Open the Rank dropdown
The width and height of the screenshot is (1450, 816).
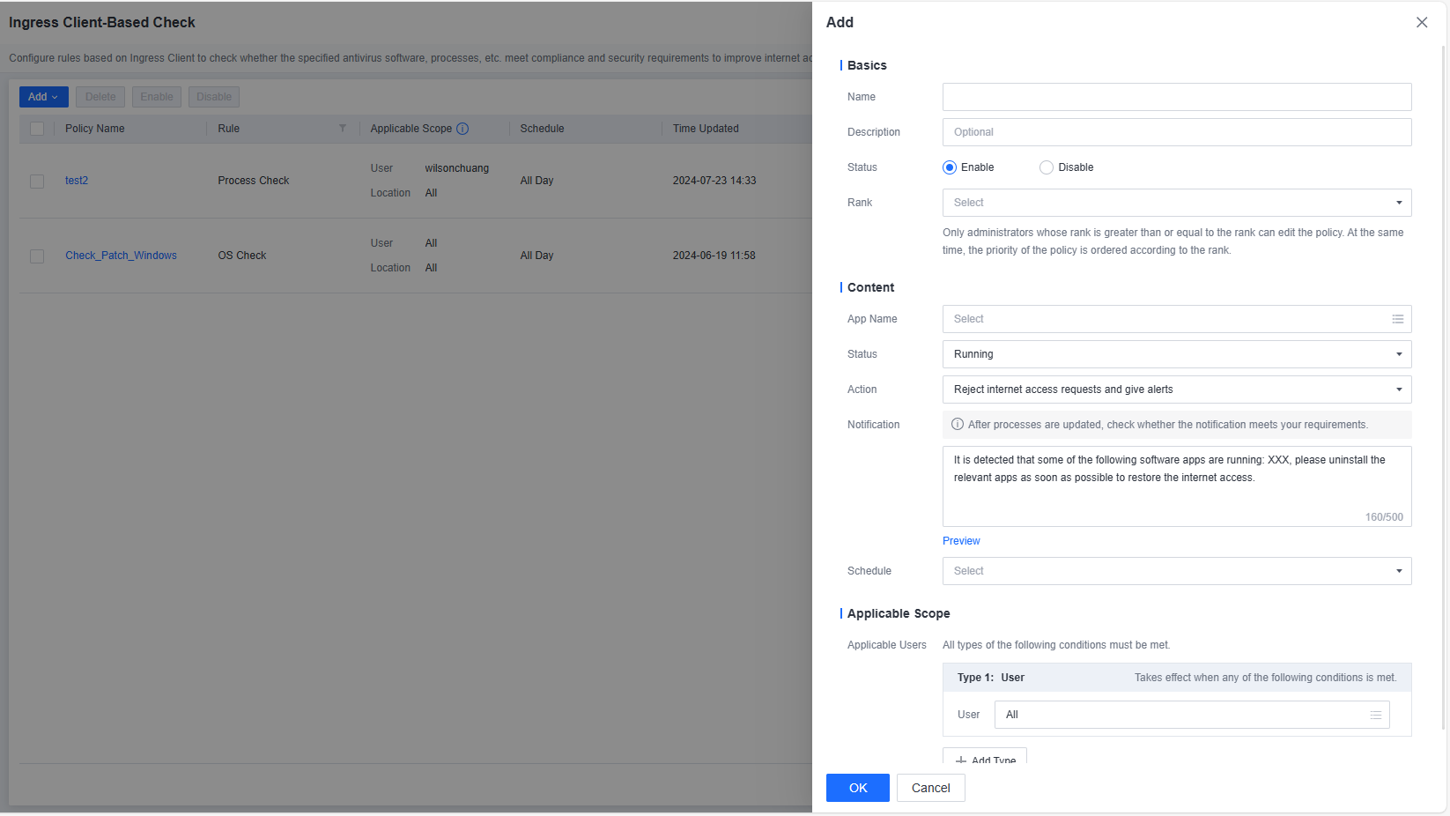point(1177,203)
